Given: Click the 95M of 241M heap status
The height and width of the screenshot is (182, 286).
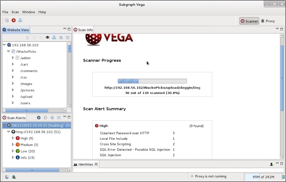Looking at the screenshot, I should (x=263, y=177).
